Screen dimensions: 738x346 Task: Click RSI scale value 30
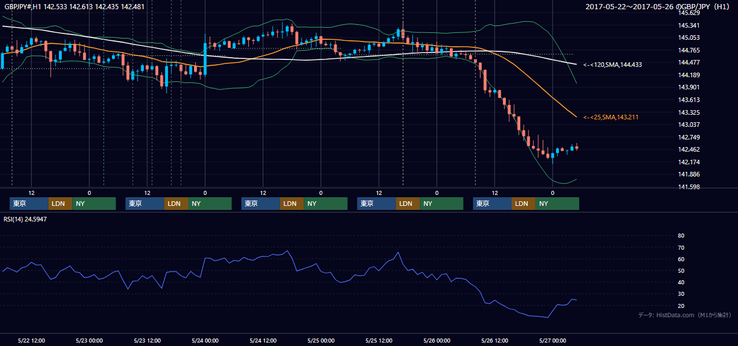tap(681, 294)
